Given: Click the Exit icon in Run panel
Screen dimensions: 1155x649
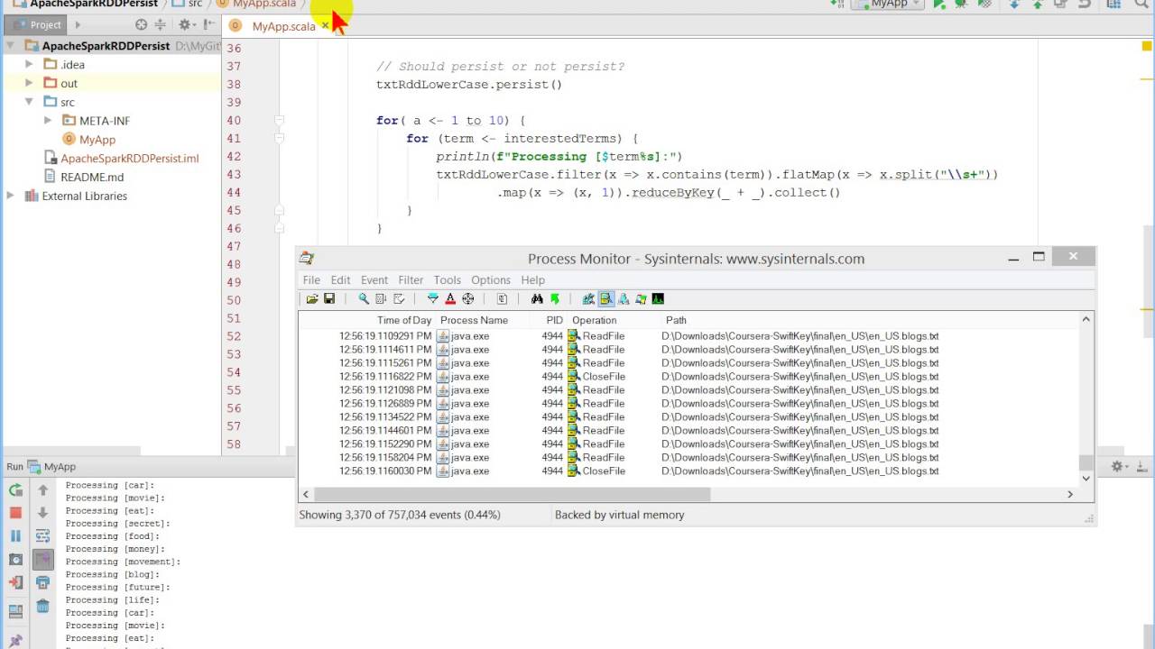Looking at the screenshot, I should click(x=15, y=582).
